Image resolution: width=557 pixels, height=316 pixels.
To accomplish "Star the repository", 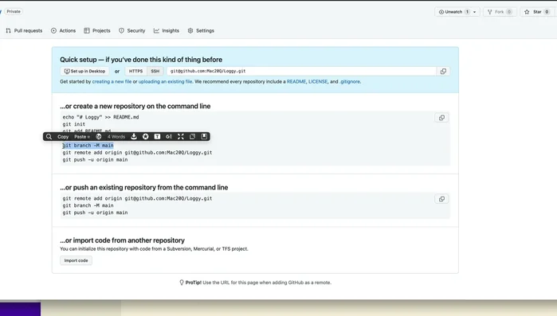I will coord(537,12).
